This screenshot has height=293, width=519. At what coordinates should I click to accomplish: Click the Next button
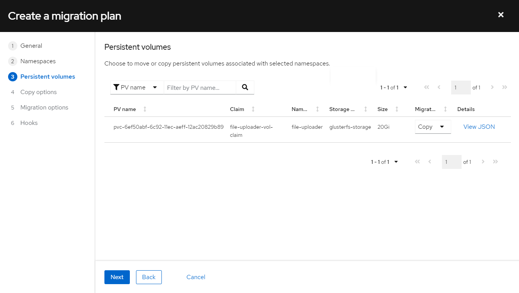[x=117, y=277]
